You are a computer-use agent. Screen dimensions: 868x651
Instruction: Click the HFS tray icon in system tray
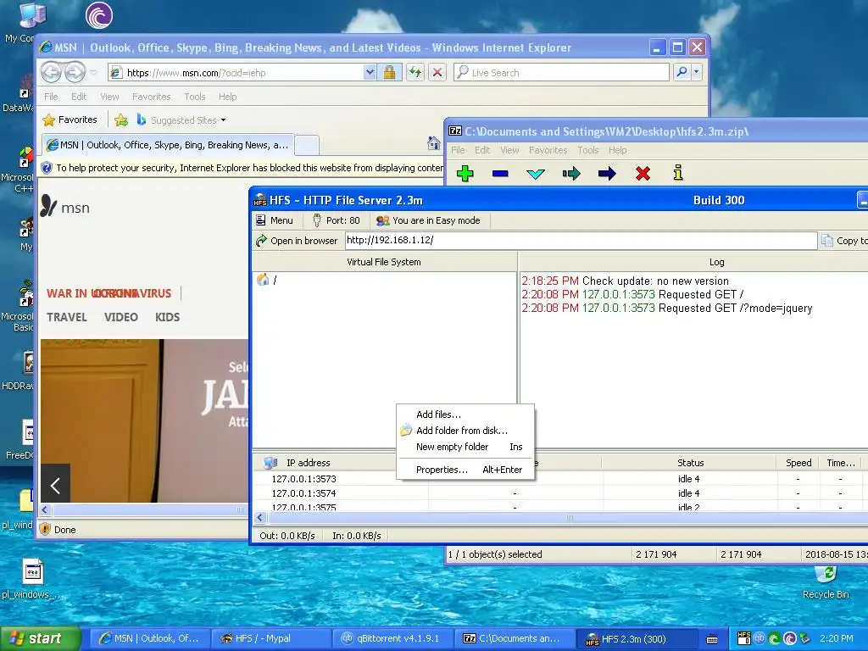tap(744, 638)
